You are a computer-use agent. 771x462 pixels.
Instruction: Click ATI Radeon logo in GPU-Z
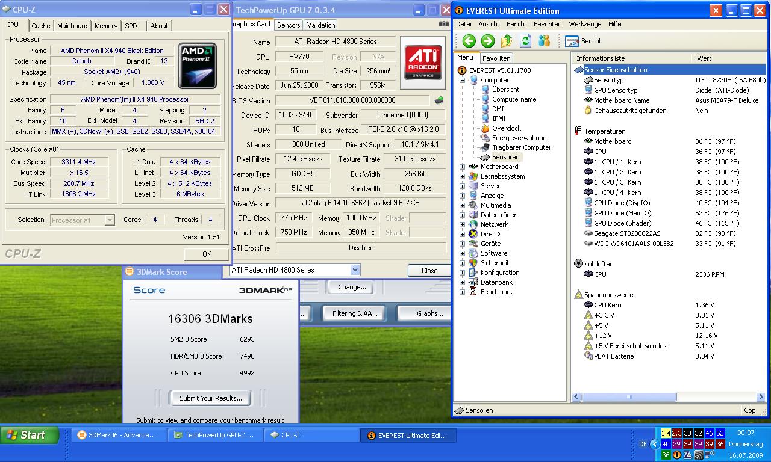pyautogui.click(x=422, y=63)
